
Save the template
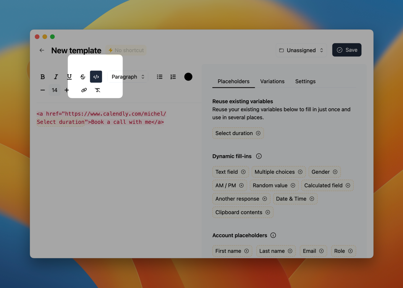coord(346,50)
